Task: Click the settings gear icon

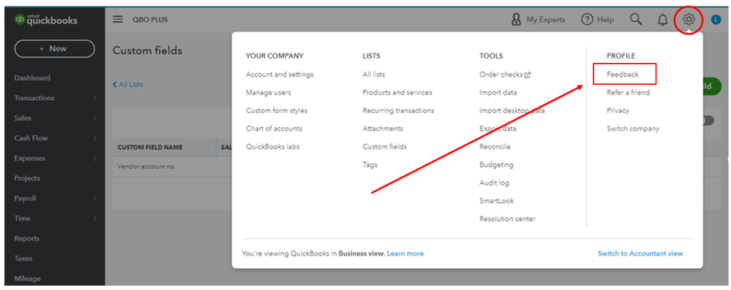Action: coord(689,20)
